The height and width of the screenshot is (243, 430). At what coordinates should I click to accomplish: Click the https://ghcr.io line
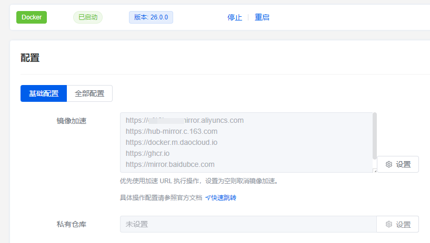tap(147, 153)
